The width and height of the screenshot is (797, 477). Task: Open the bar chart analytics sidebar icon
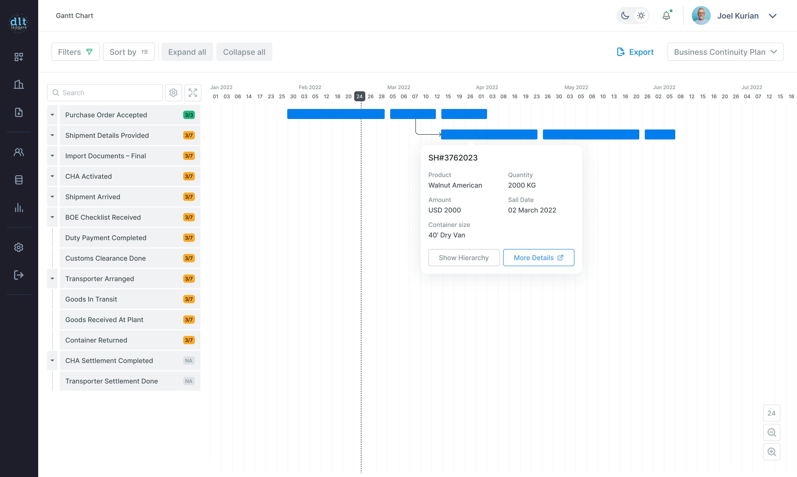pyautogui.click(x=19, y=208)
